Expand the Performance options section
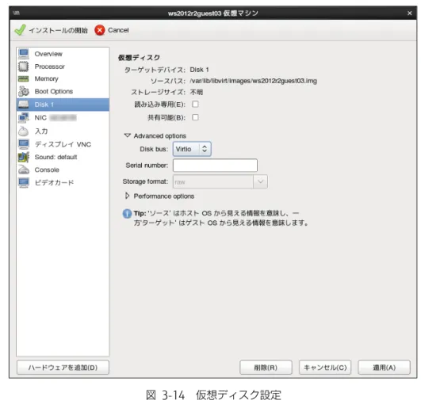 128,196
